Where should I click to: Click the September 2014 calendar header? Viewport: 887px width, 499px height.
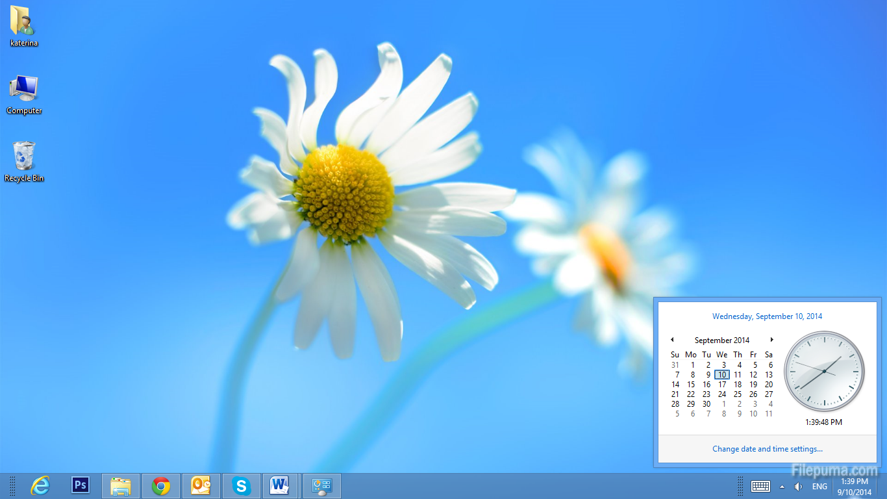pyautogui.click(x=721, y=340)
